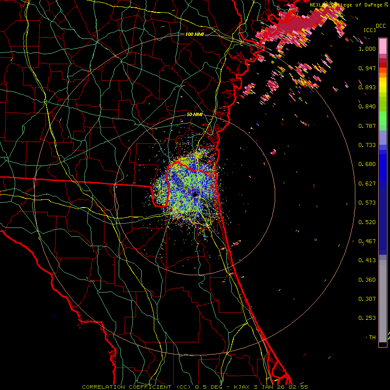
Task: Click the 50 NMI range ring label
Action: [x=195, y=115]
